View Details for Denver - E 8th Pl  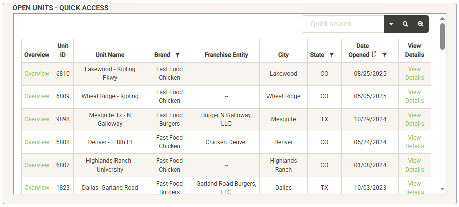click(414, 142)
